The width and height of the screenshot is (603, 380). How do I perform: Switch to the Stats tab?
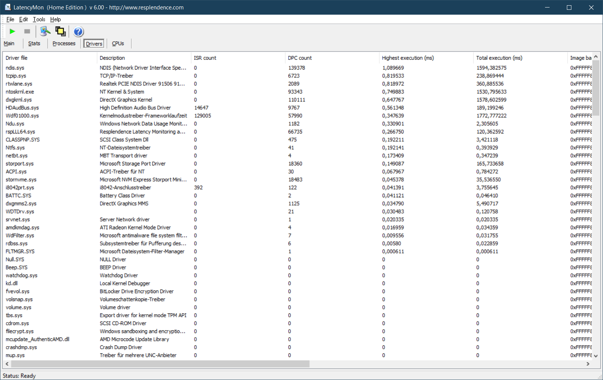[34, 44]
